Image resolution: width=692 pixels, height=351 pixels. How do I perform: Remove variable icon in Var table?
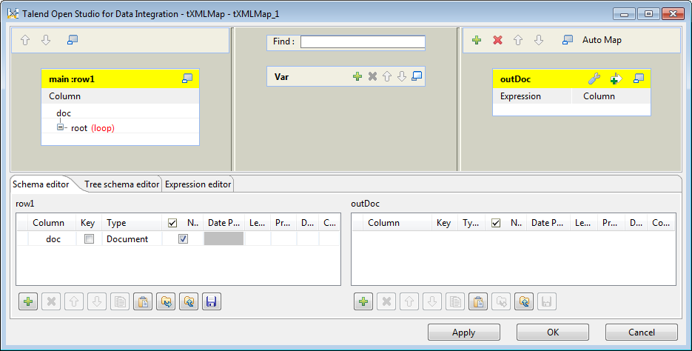coord(372,76)
